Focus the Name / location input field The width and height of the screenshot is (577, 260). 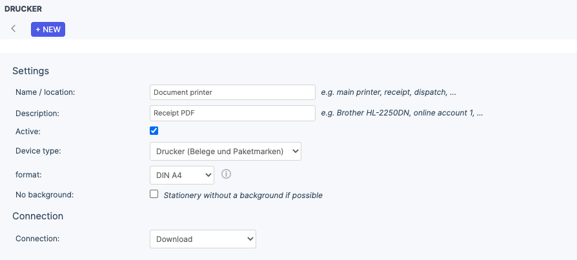tap(232, 92)
